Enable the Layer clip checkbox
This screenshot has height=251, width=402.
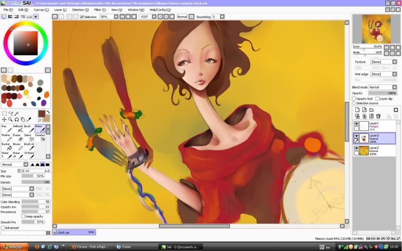click(377, 99)
